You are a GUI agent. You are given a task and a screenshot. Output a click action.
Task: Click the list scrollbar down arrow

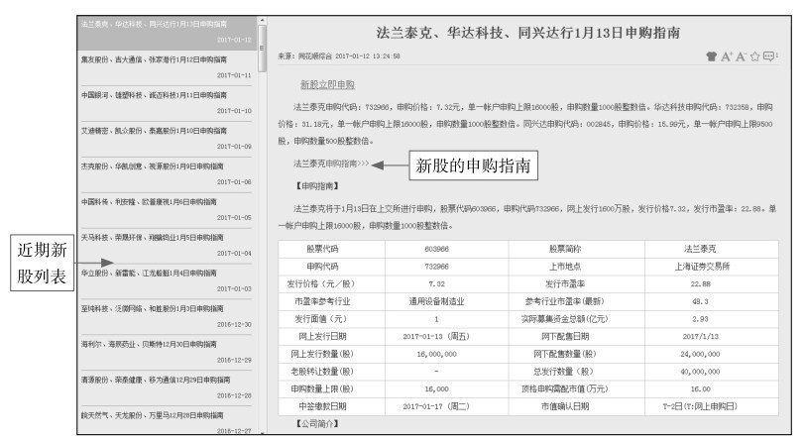[262, 432]
